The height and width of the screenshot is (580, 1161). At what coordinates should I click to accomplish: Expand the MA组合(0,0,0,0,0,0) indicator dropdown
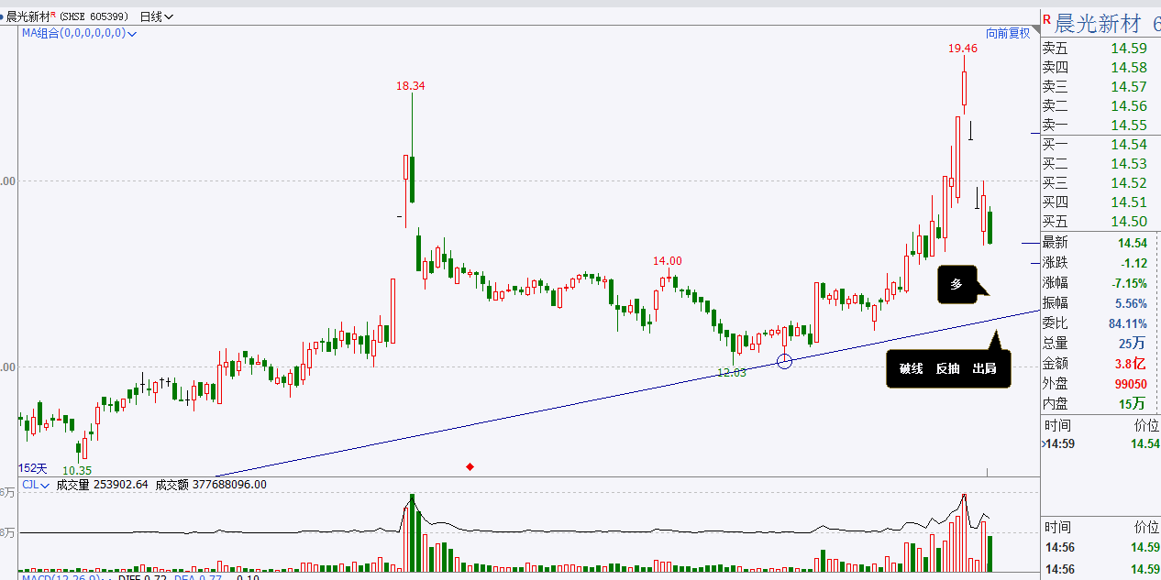79,33
